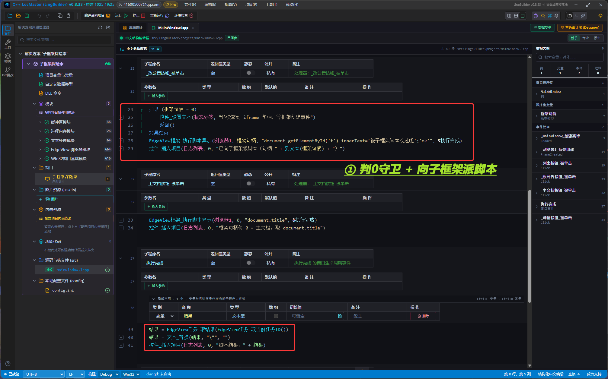Open the terminal prompt icon
This screenshot has height=379, width=608.
point(576,16)
